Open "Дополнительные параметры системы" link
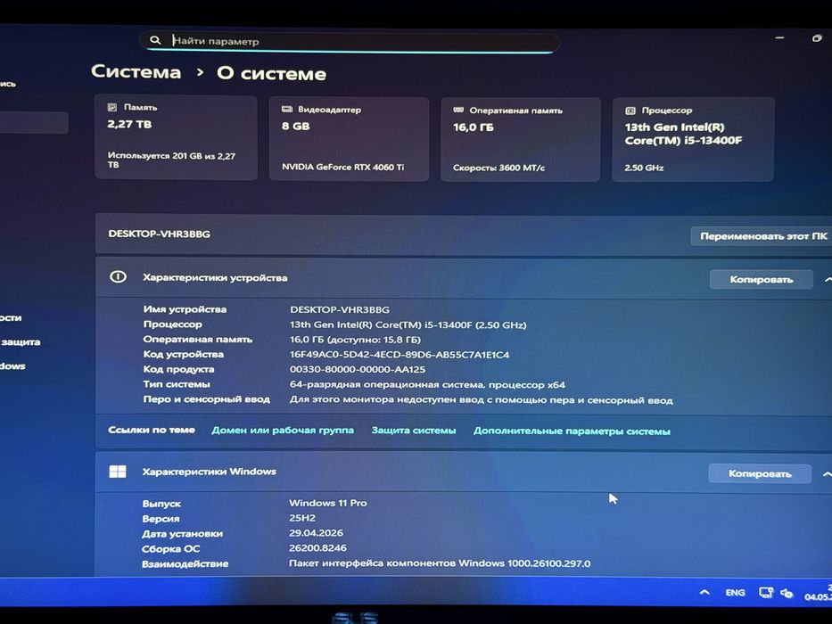Viewport: 832px width, 624px height. (x=572, y=431)
